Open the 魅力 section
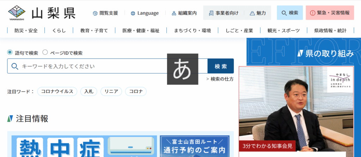This screenshot has width=361, height=157. (258, 13)
